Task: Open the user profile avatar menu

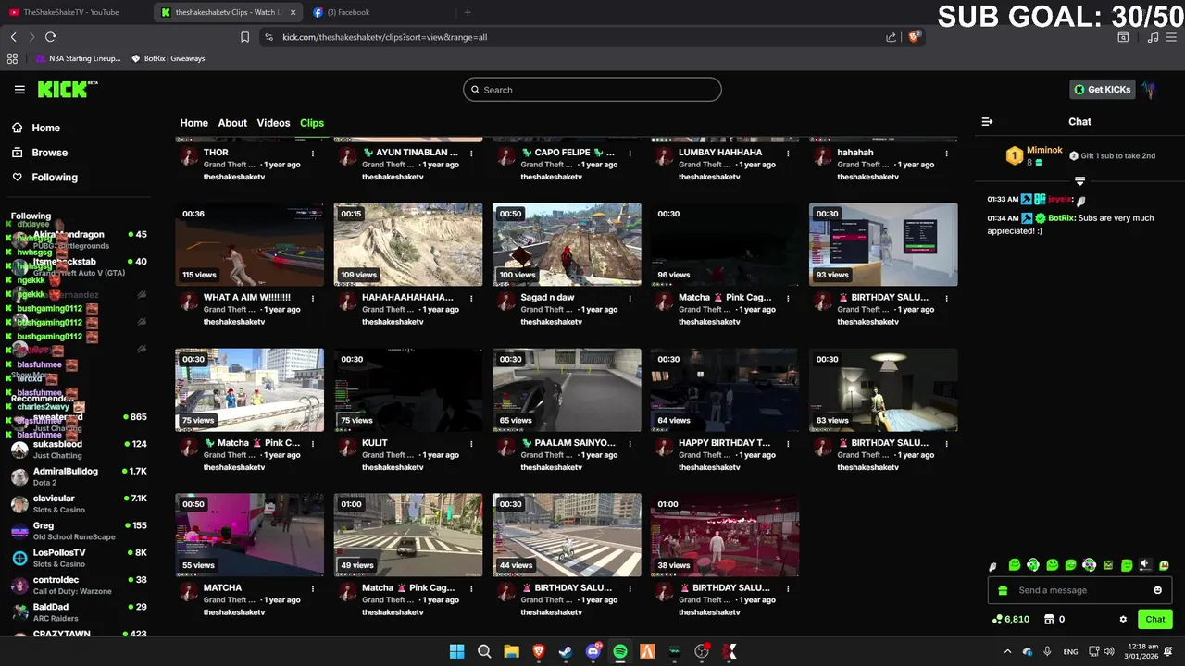Action: pos(1149,90)
